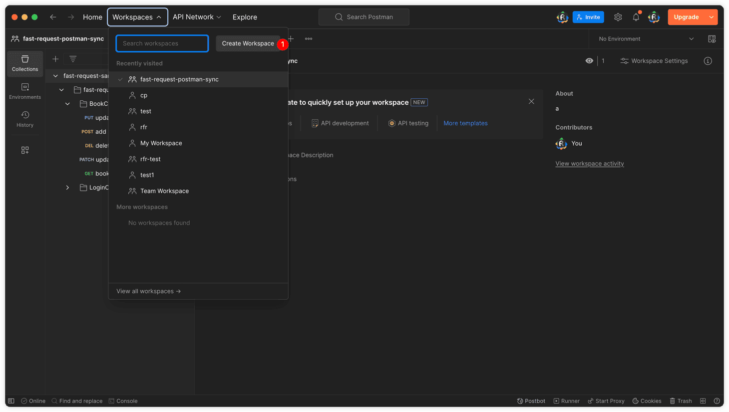Open Trash in the status bar

681,401
